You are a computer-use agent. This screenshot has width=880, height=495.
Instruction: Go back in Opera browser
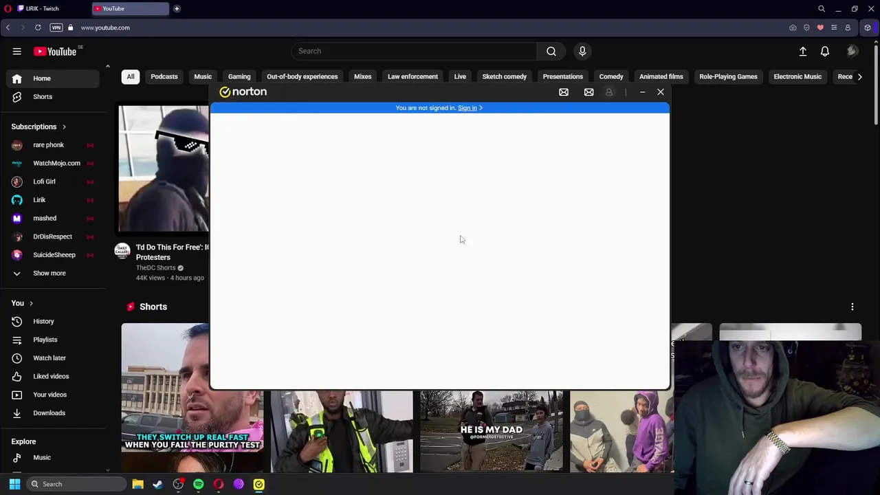(8, 27)
